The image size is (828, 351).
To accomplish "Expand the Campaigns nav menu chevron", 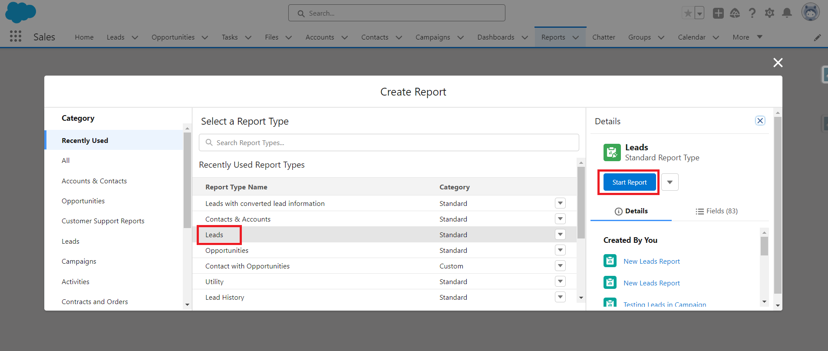I will point(460,37).
